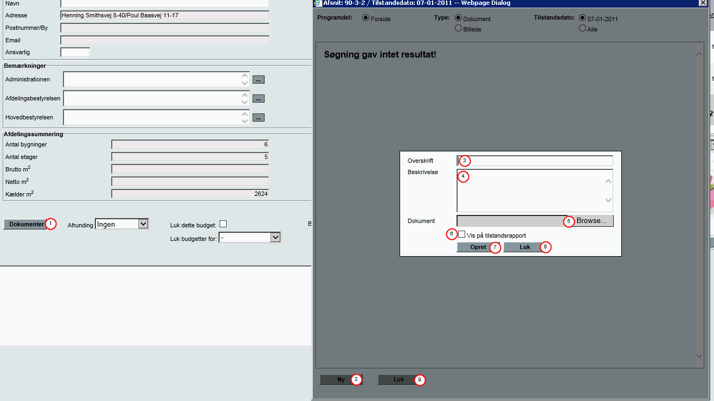714x401 pixels.
Task: Click the Opret button
Action: click(x=479, y=247)
